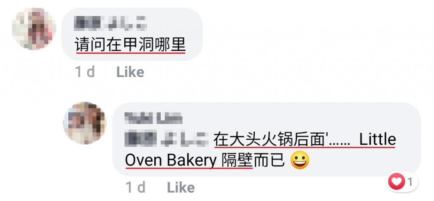
Task: Open the blurred reply author name
Action: pyautogui.click(x=153, y=118)
